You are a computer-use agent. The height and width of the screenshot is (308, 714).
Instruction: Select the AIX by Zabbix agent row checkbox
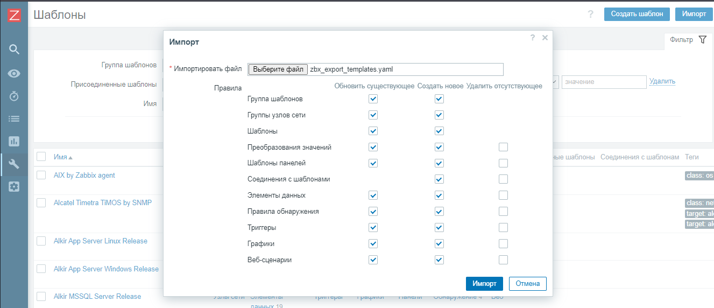(41, 175)
